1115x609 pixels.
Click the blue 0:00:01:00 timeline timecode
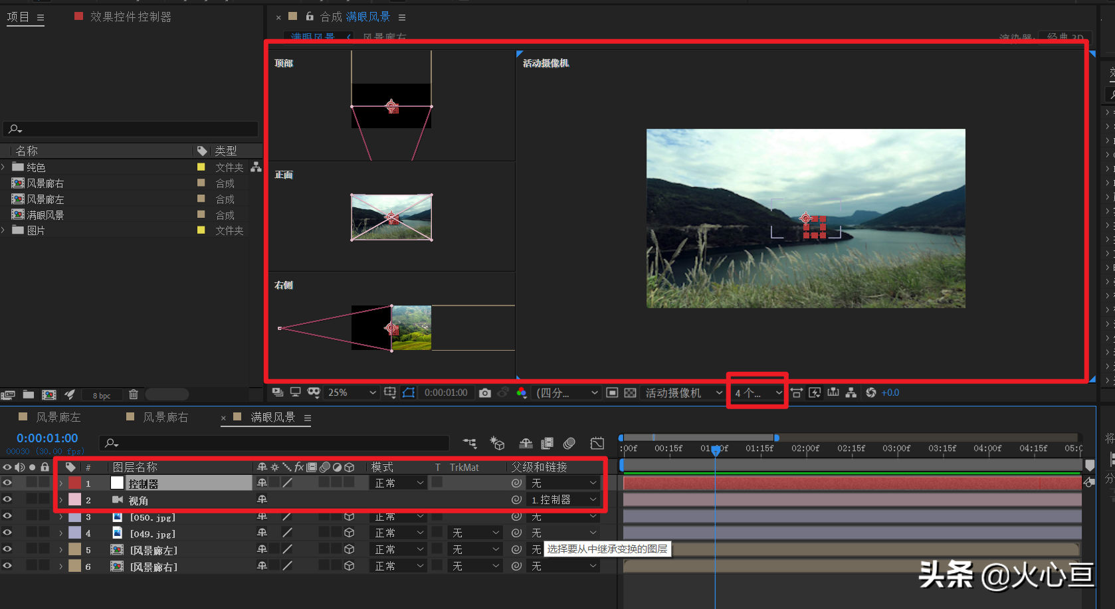(47, 438)
